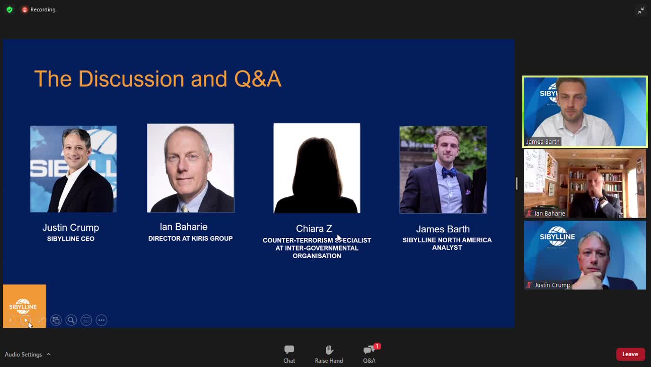Screen dimensions: 651x367
Task: Click the slide title "The Discussion and Q&A"
Action: 158,79
